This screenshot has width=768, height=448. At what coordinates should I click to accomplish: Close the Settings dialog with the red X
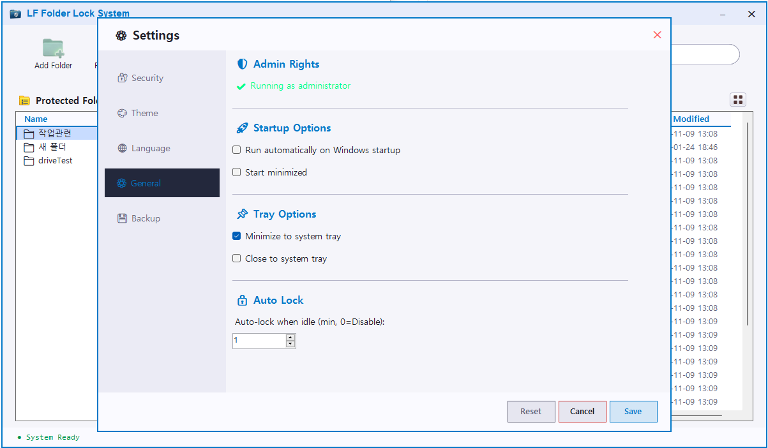[658, 35]
